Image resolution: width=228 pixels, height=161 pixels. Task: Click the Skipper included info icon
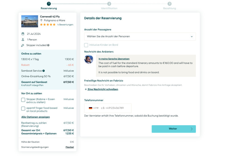(48, 45)
